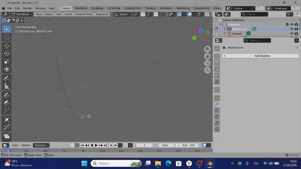This screenshot has height=169, width=301.
Task: Toggle proportional editing in viewport header
Action: [x=156, y=15]
